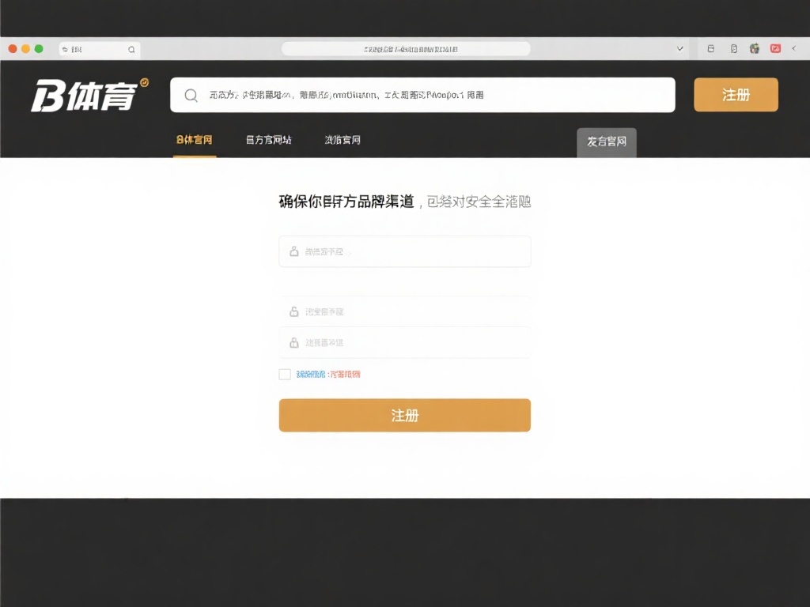
Task: Click the red extension icon in browser toolbar
Action: click(776, 49)
